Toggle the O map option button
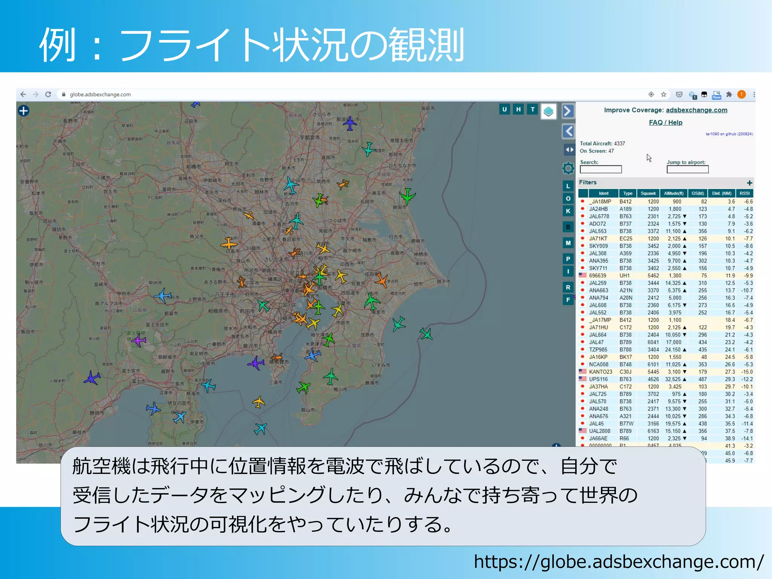The width and height of the screenshot is (772, 579). point(568,199)
